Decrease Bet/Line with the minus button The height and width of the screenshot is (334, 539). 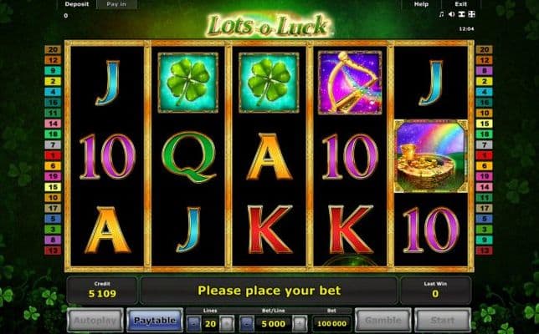247,323
